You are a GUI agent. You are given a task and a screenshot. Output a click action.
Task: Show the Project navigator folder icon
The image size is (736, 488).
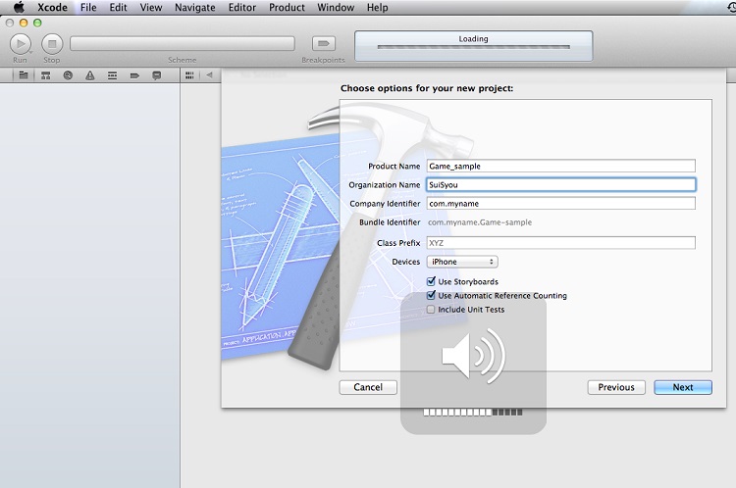23,75
